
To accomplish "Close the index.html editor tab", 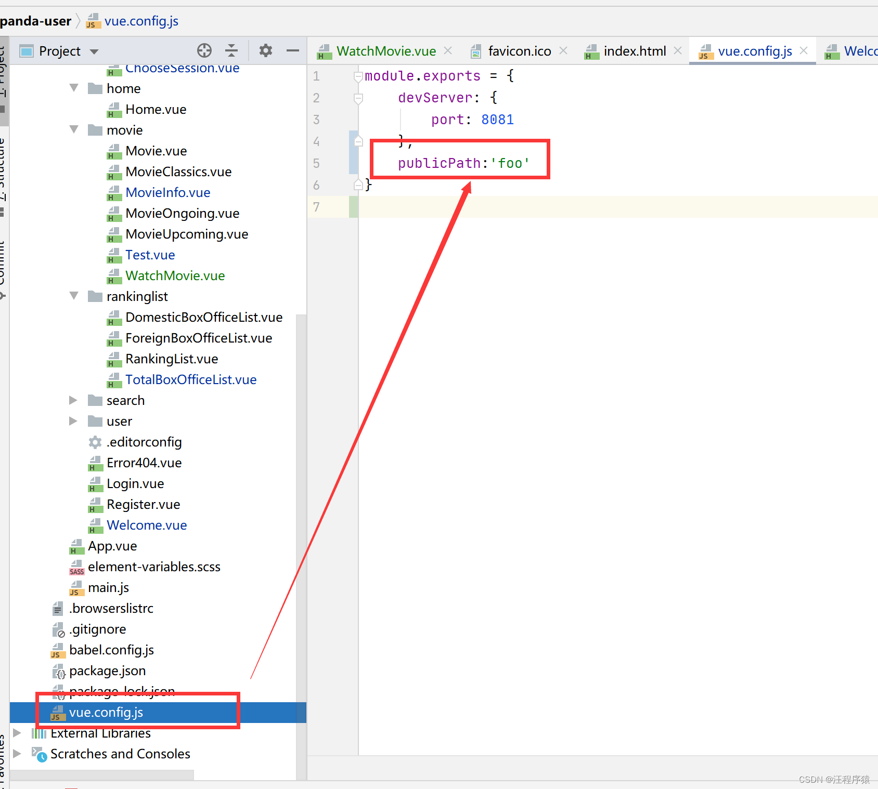I will 678,50.
